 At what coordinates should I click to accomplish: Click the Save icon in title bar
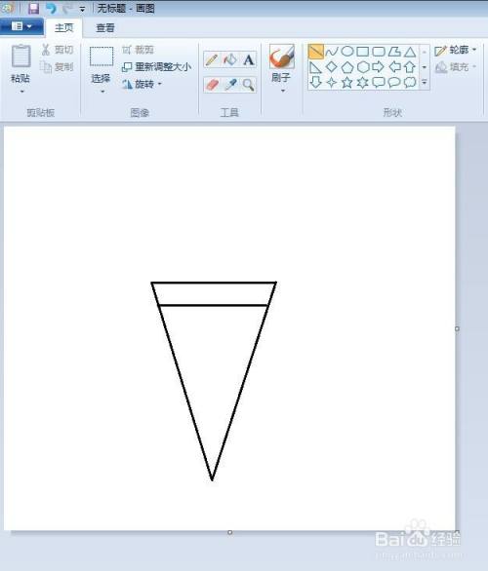coord(33,8)
